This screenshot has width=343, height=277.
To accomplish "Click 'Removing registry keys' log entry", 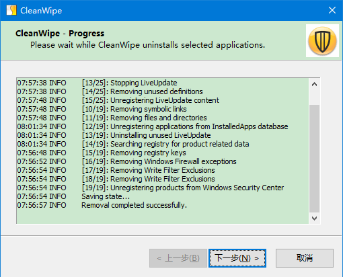I will tap(102, 153).
